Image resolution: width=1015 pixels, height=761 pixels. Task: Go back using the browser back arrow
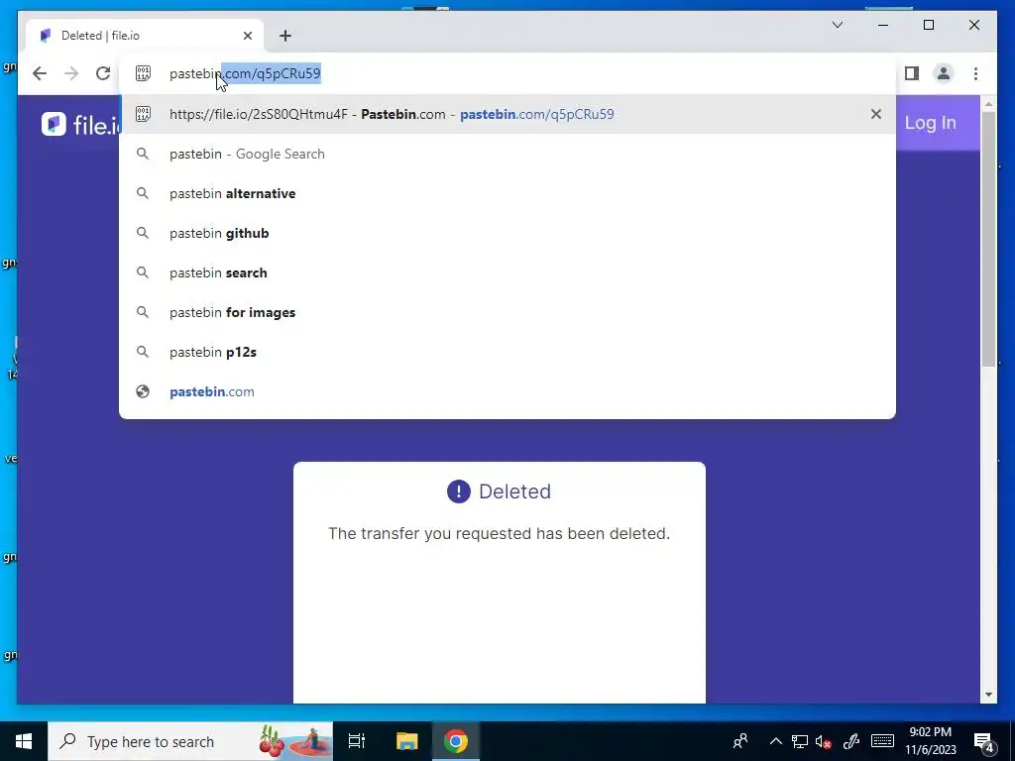click(x=40, y=73)
